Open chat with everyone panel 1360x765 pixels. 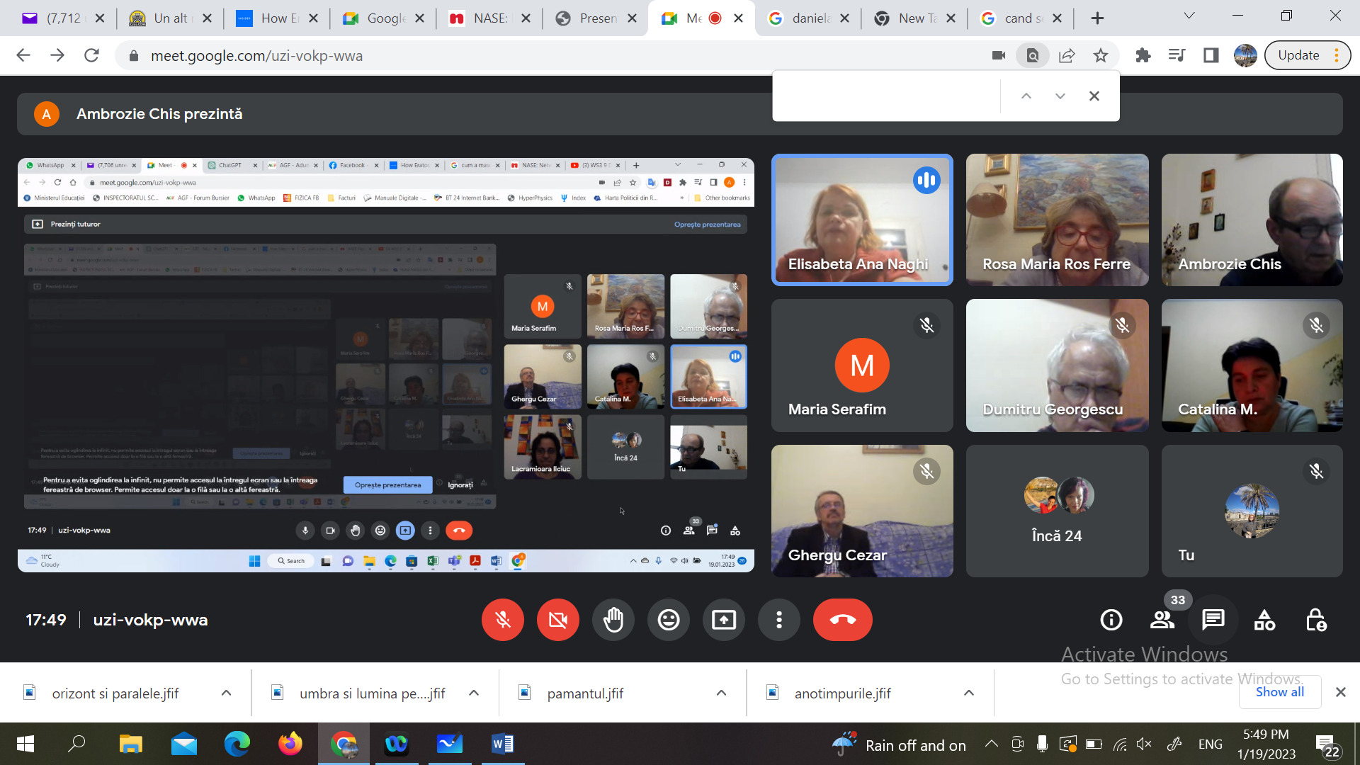tap(1213, 620)
